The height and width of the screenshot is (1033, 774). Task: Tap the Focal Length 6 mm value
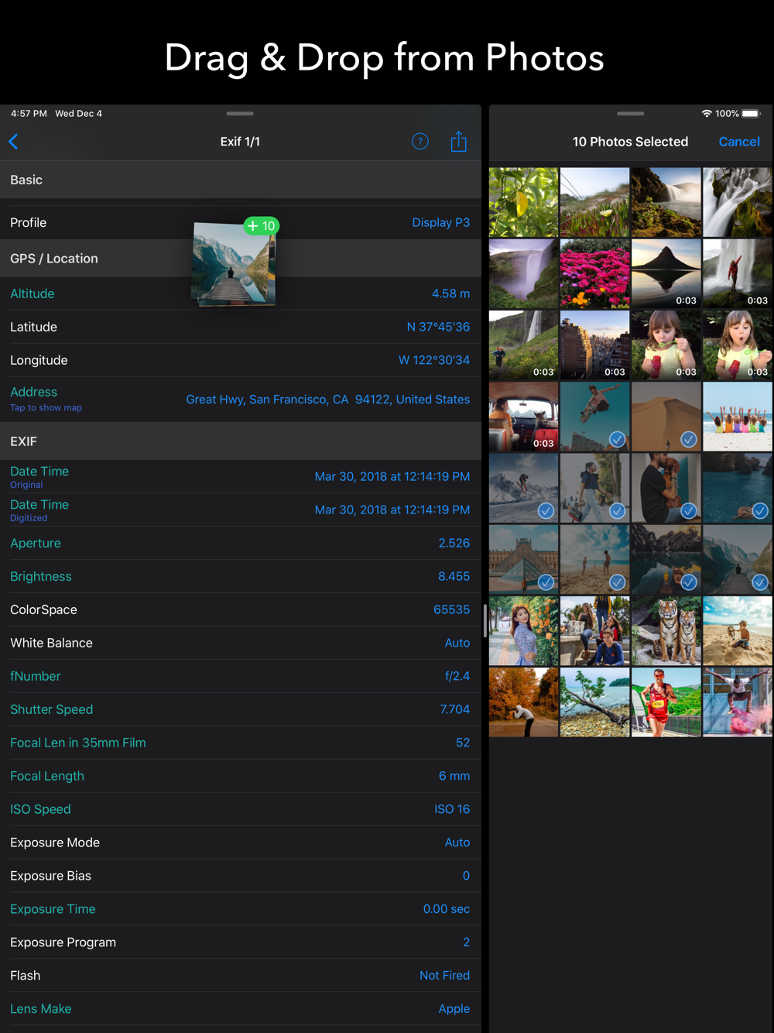point(454,776)
